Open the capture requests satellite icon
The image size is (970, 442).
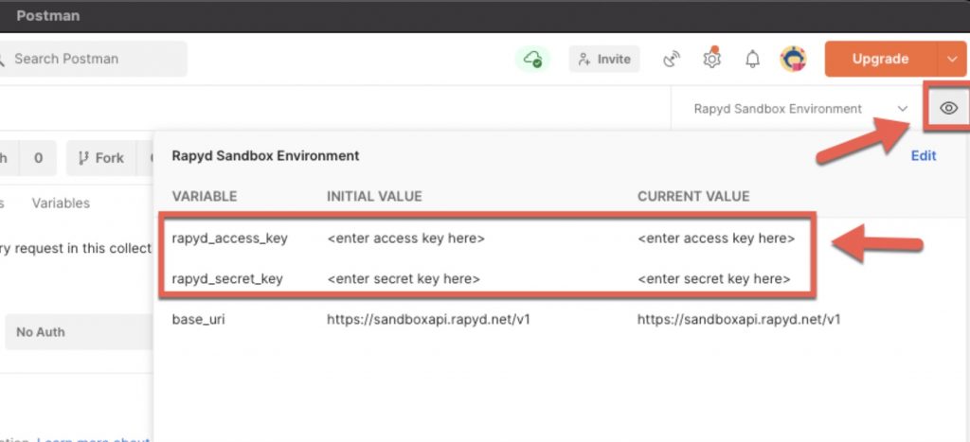click(x=672, y=59)
